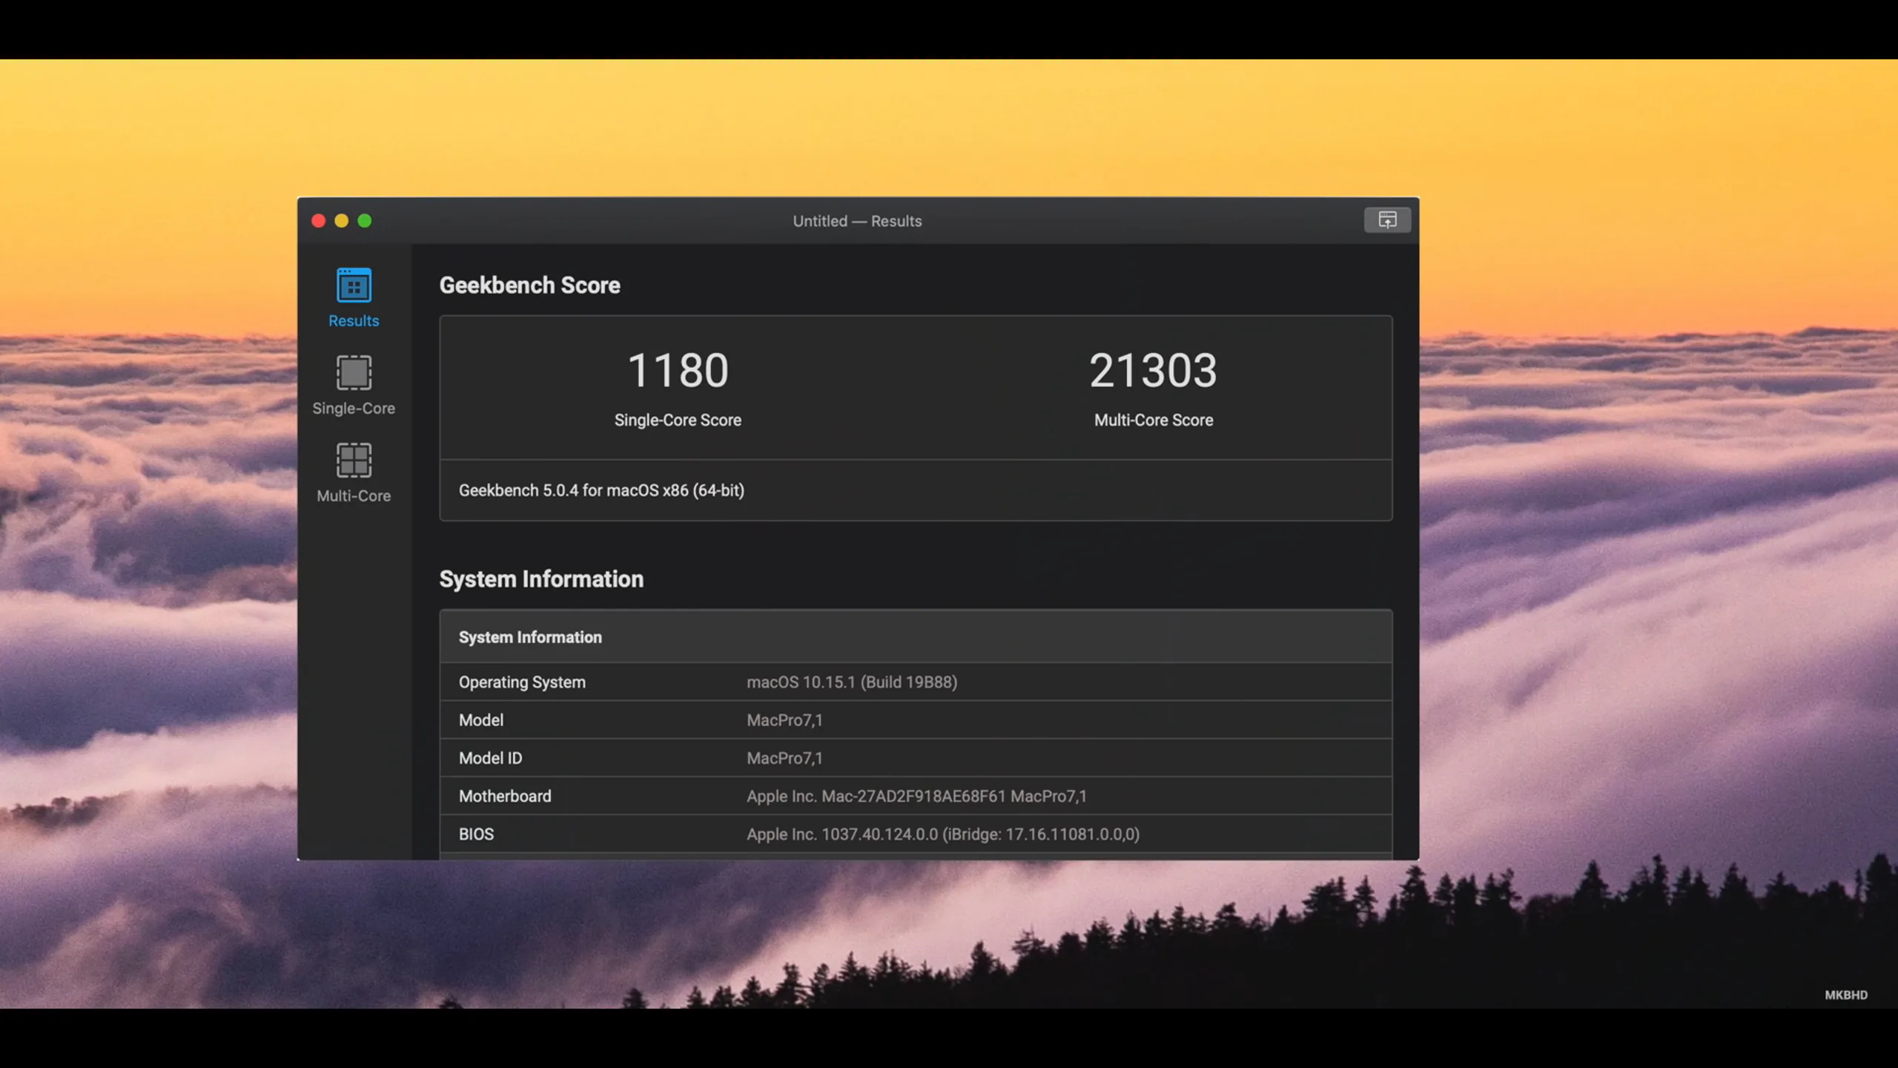
Task: Click the BIOS row label
Action: [476, 834]
